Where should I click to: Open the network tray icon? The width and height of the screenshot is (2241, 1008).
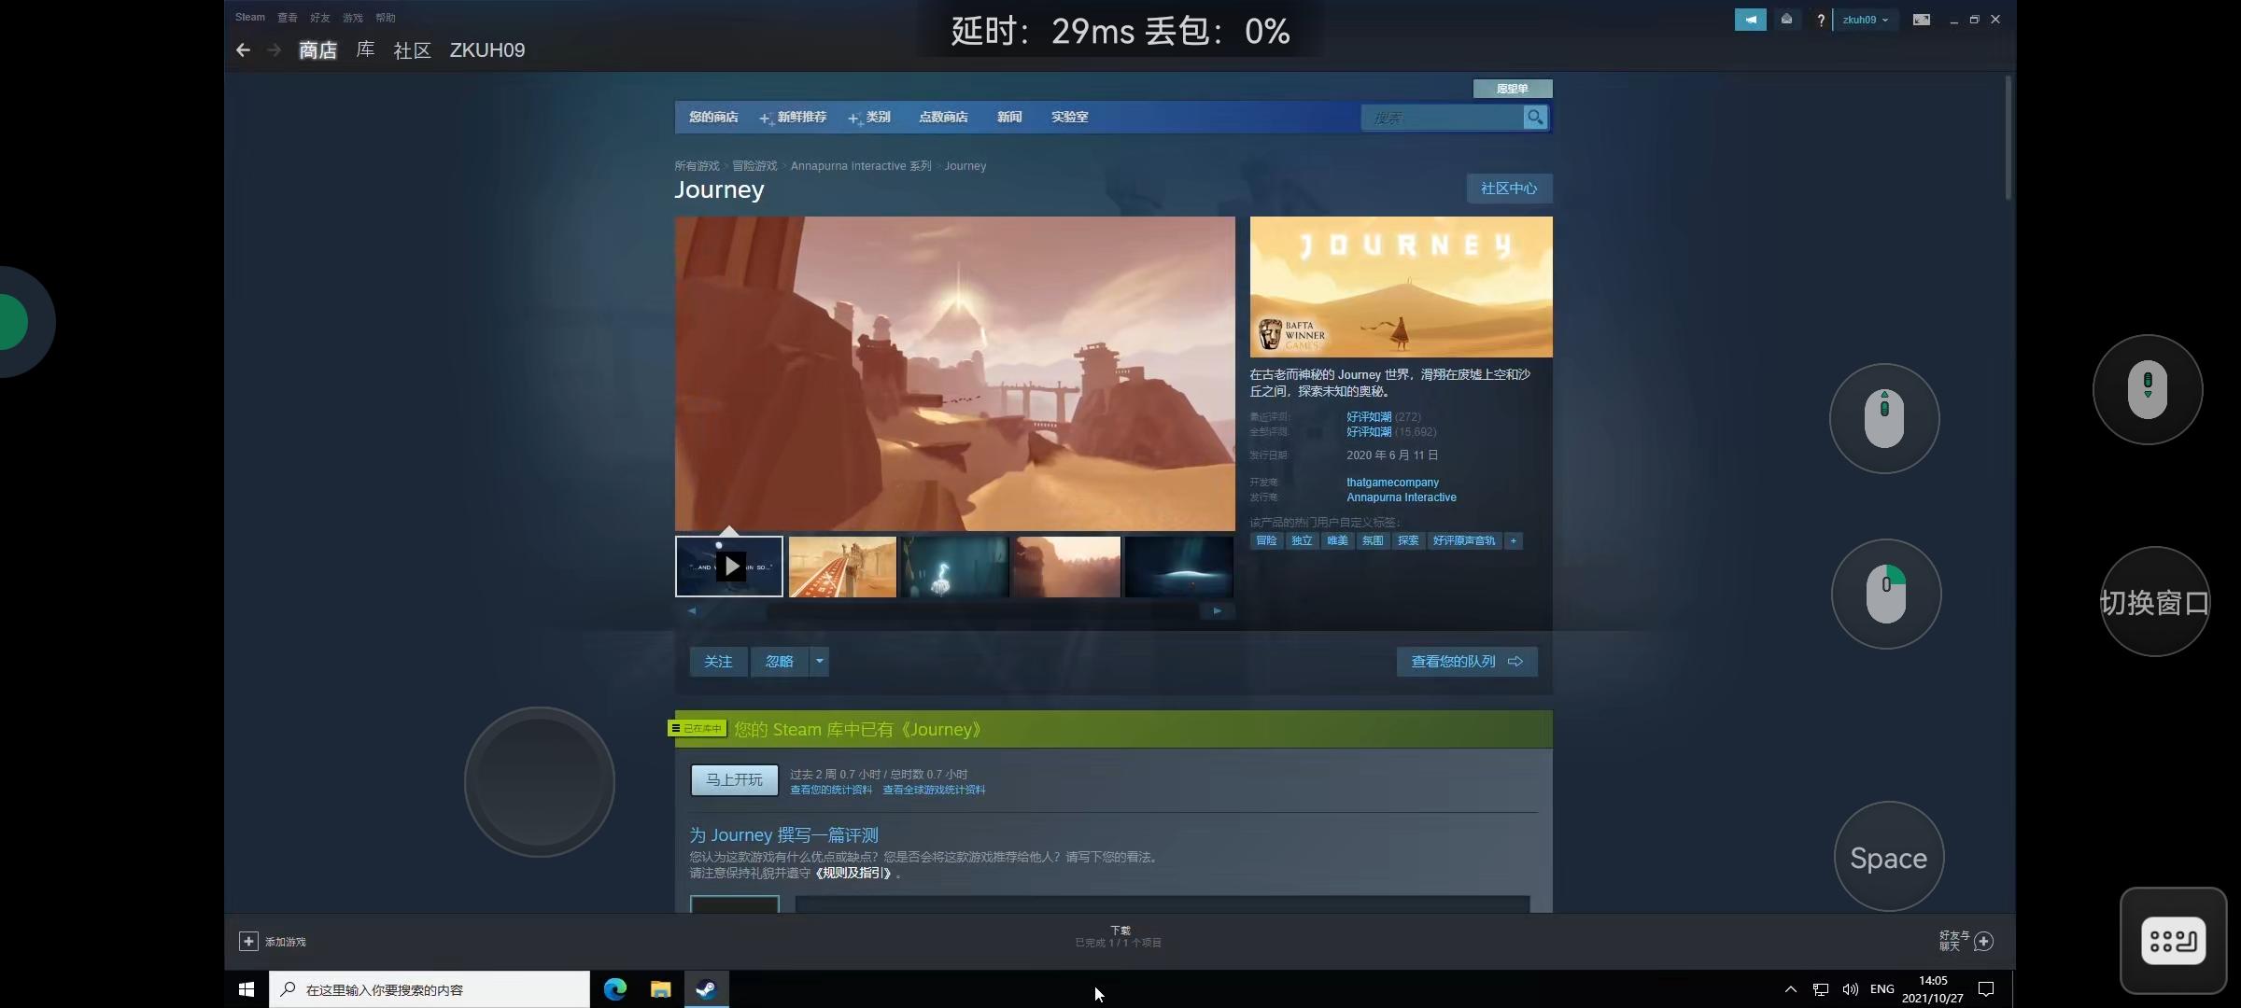click(1821, 989)
